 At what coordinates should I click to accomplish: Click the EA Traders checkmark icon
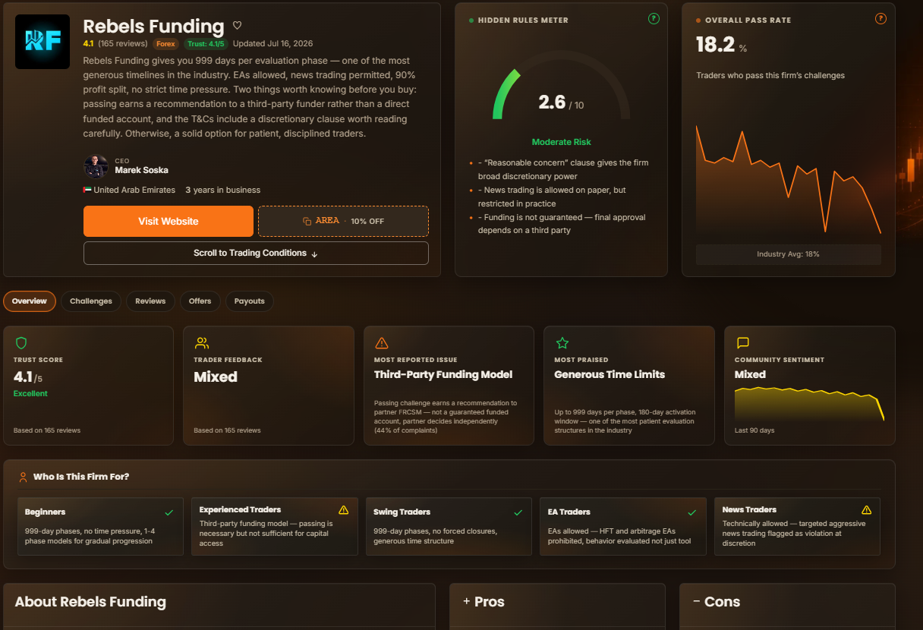pos(692,512)
